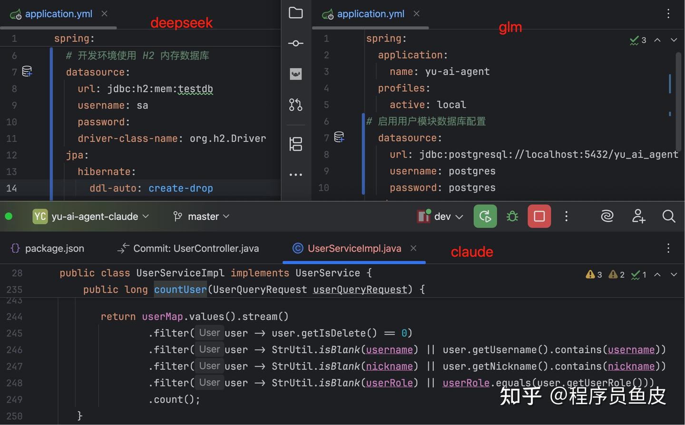The height and width of the screenshot is (425, 685).
Task: Go to next highlighted problem in UserServiceImpl.java
Action: click(674, 274)
